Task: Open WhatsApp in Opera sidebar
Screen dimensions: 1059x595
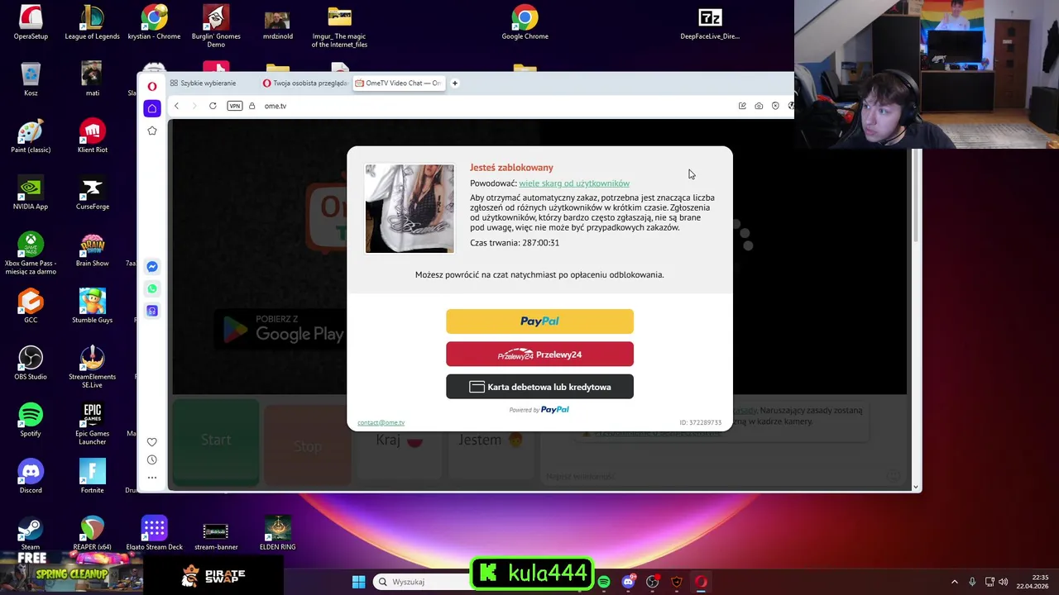Action: [152, 288]
